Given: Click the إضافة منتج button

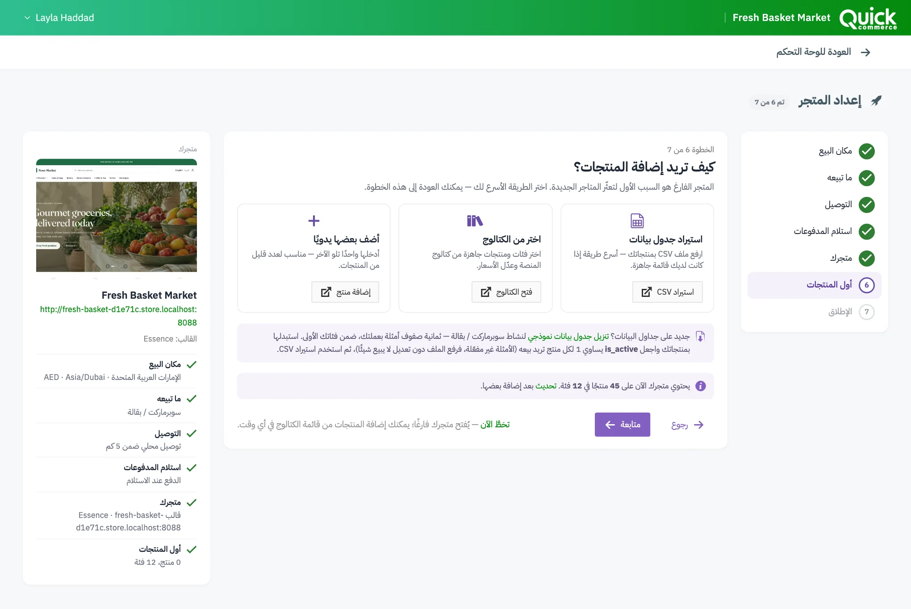Looking at the screenshot, I should click(345, 292).
